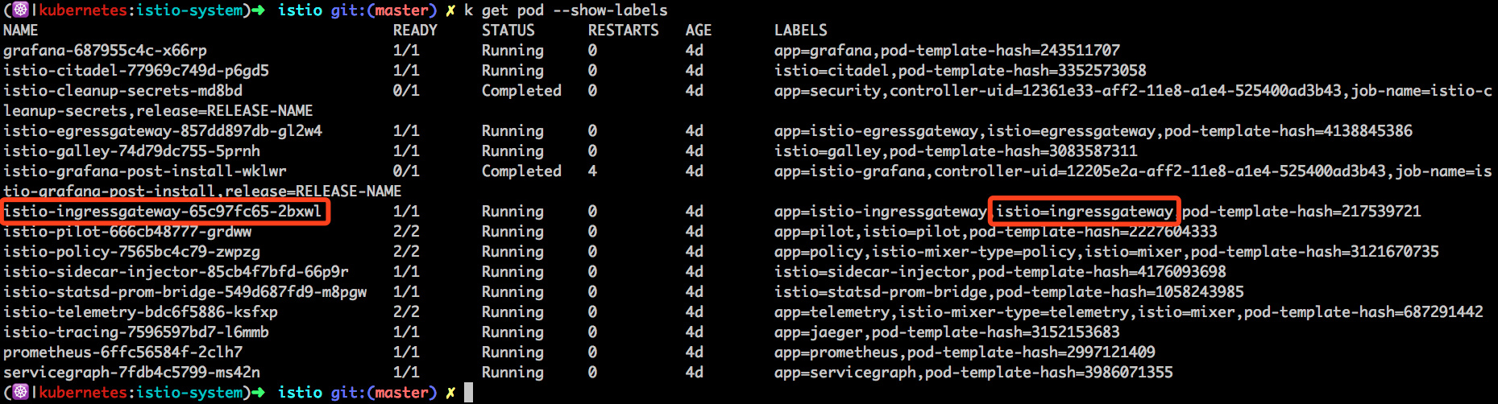Click the Kubernetes icon in the top prompt

coord(21,10)
